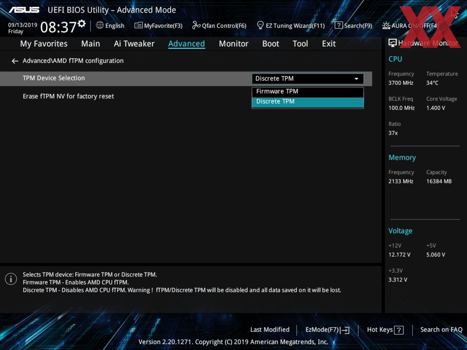Switch to the Monitor tab
This screenshot has width=467, height=350.
(x=233, y=44)
